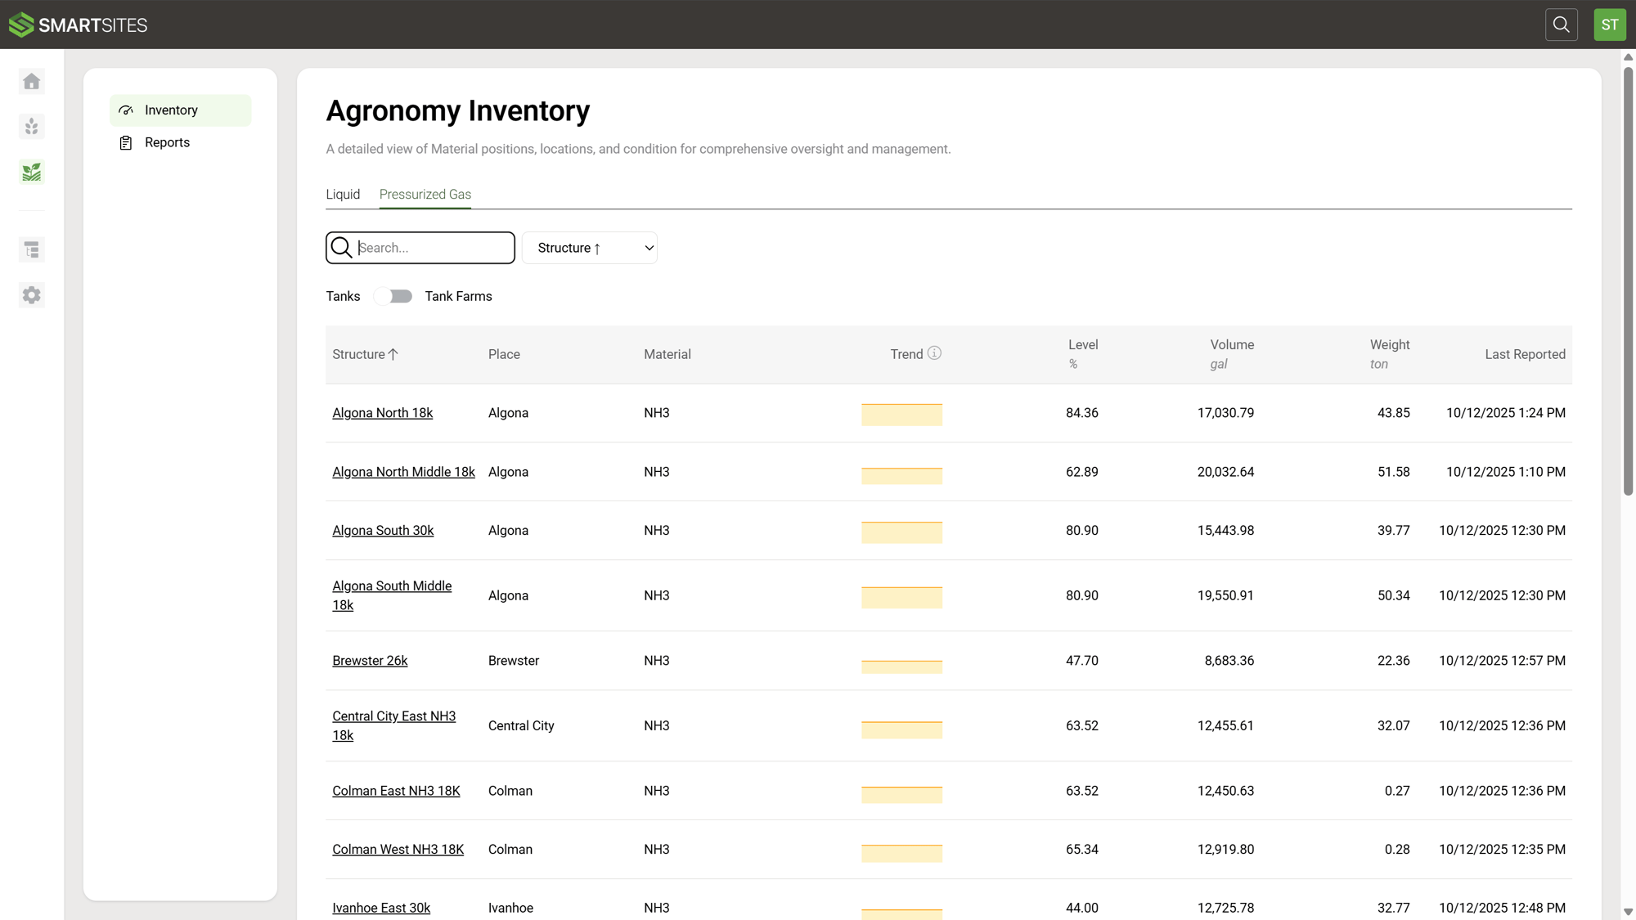Toggle the Tanks / Tank Farms switch
This screenshot has height=920, width=1636.
393,296
